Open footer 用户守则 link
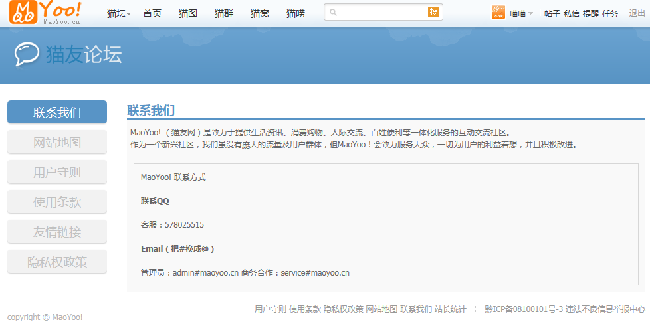 tap(271, 309)
